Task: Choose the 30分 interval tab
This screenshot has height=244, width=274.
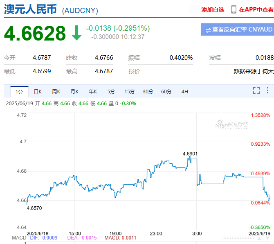Action: [148, 91]
